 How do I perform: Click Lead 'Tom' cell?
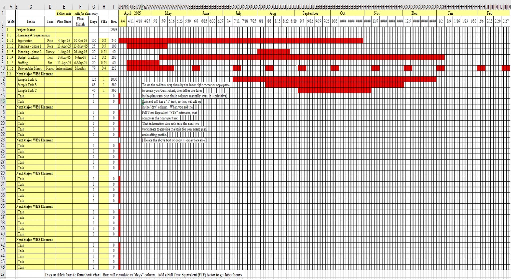(50, 57)
